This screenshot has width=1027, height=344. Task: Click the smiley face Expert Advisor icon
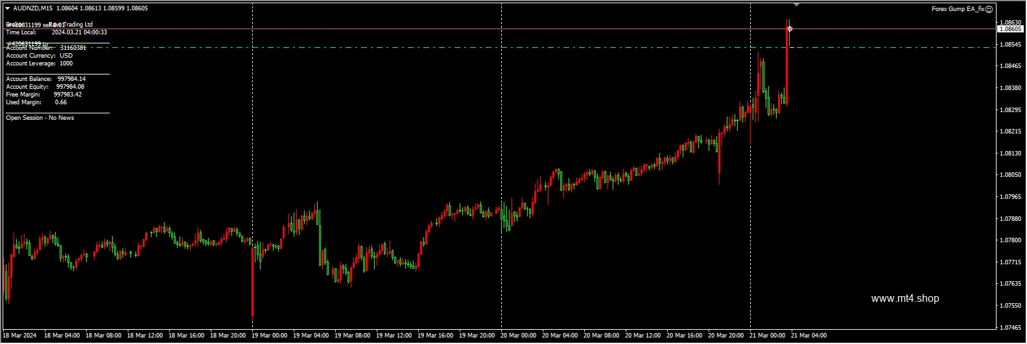click(989, 9)
